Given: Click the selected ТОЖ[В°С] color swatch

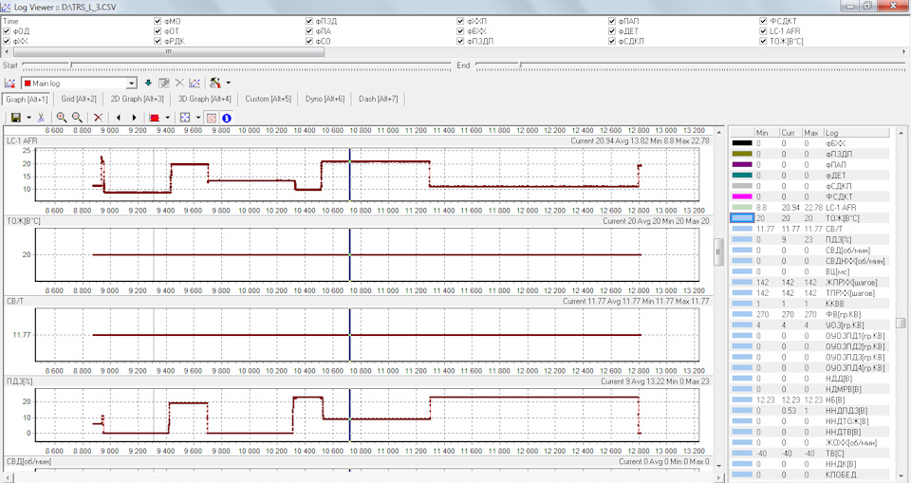Looking at the screenshot, I should coord(742,218).
